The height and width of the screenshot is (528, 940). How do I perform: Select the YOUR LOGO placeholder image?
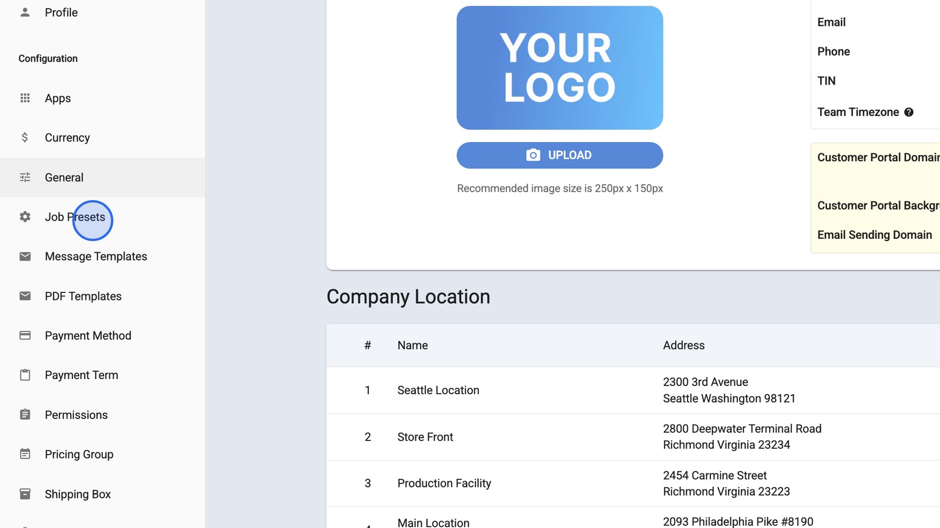(x=559, y=68)
